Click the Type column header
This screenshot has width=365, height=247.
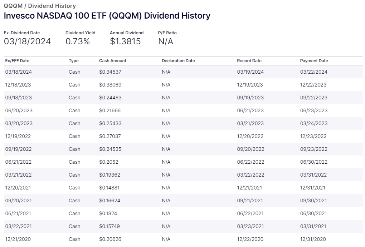74,61
